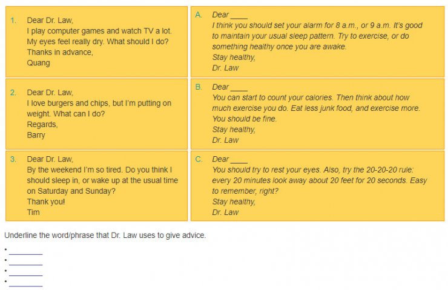Viewport: 448px width, 290px height.
Task: Click 'count your calories' sentence in reply B
Action: 272,97
